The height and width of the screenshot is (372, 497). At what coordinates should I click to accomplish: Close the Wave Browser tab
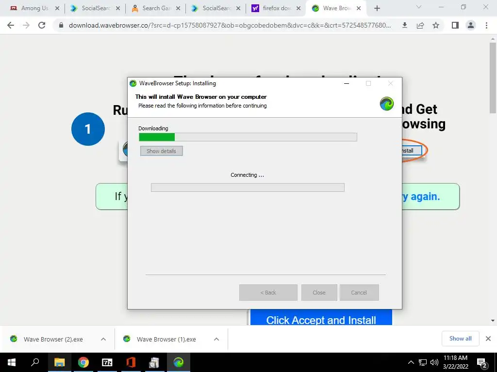(x=359, y=8)
